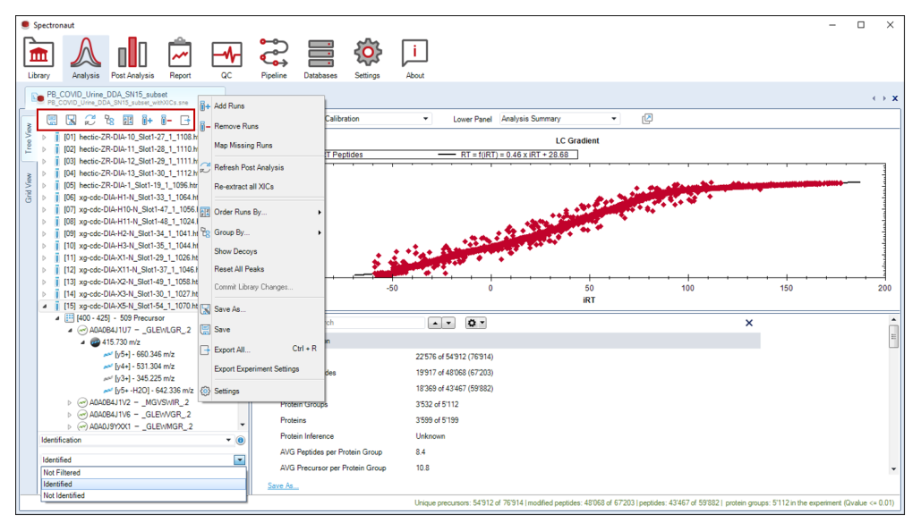921x531 pixels.
Task: Select Export Experiment Settings menu entry
Action: 261,369
